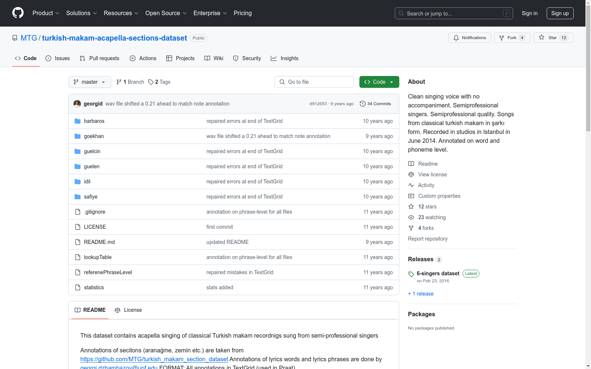
Task: Open the Pricing page
Action: (243, 13)
